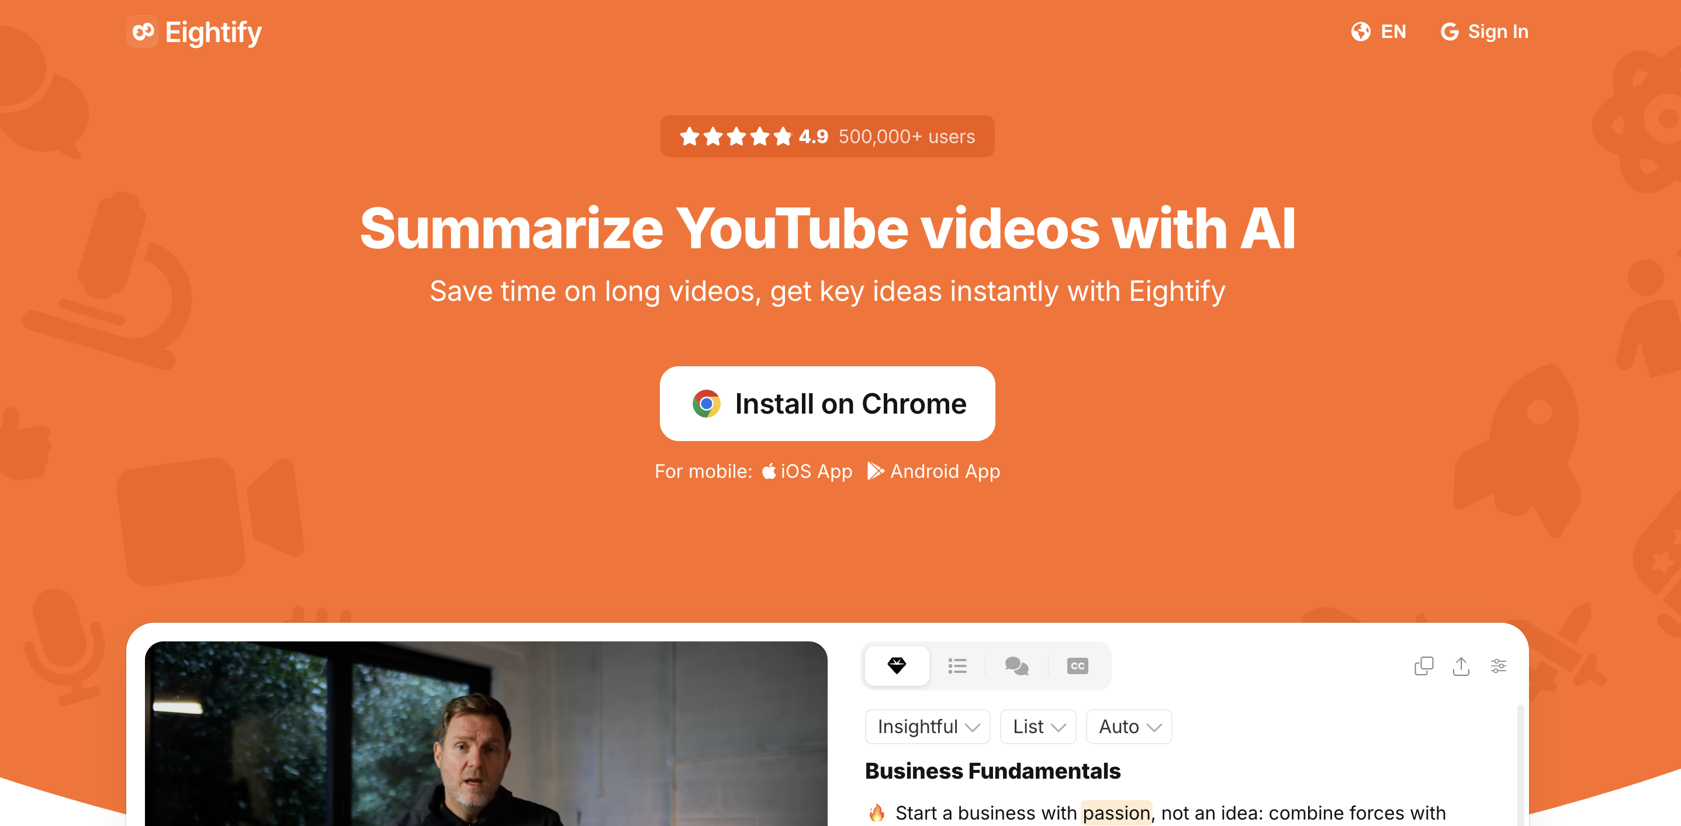Expand the Insightful style dropdown
The image size is (1681, 826).
[x=927, y=726]
